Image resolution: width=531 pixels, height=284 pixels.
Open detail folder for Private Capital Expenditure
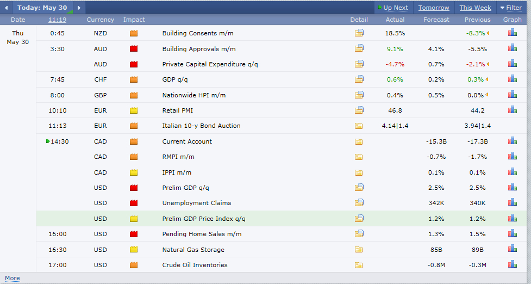click(x=359, y=64)
